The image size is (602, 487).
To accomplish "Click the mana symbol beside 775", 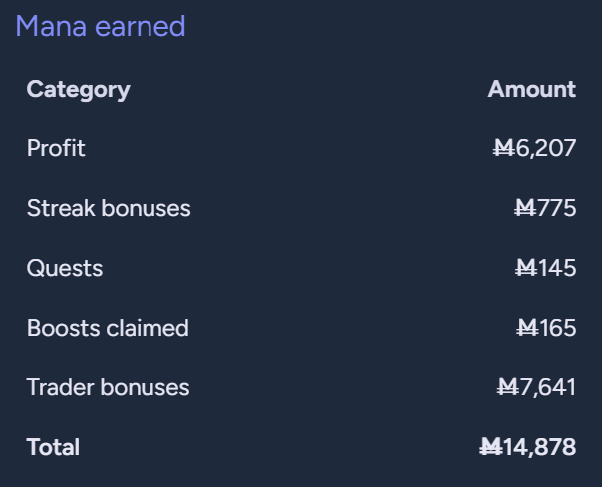I will point(525,208).
